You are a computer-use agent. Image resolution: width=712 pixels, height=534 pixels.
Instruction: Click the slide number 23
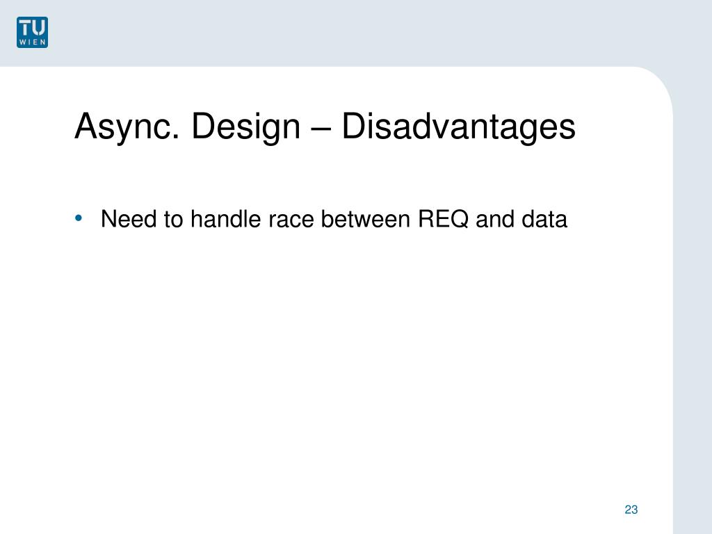coord(631,510)
